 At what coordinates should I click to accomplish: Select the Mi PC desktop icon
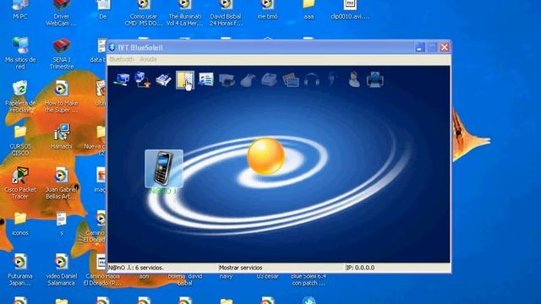(20, 9)
